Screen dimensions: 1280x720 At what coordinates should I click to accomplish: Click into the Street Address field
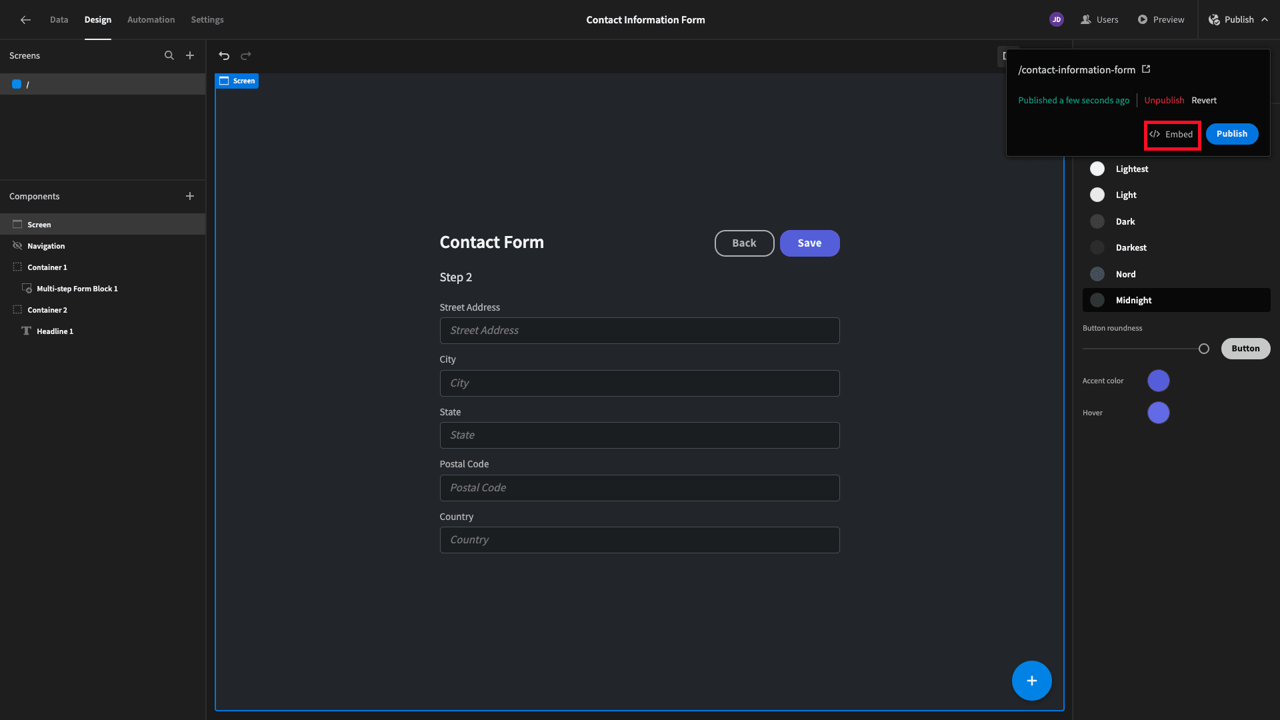(639, 331)
